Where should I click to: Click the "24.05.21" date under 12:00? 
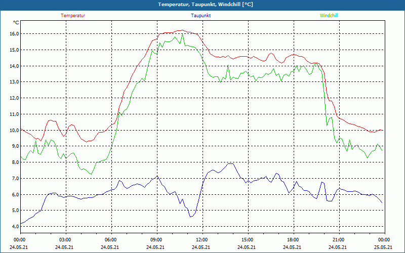tap(201, 247)
